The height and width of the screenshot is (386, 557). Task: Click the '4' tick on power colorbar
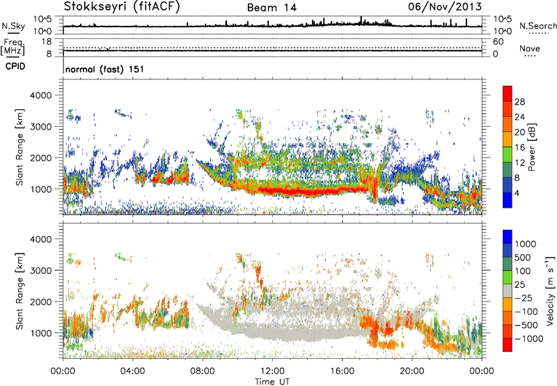(517, 193)
